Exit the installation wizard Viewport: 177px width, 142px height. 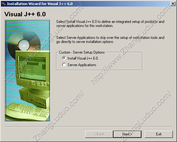click(x=159, y=134)
